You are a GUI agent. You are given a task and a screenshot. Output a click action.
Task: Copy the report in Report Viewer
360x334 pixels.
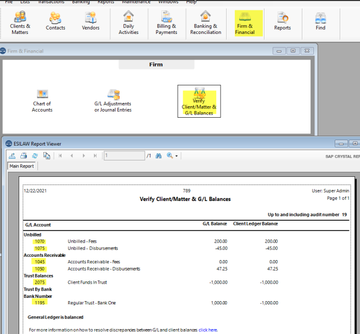click(x=47, y=156)
